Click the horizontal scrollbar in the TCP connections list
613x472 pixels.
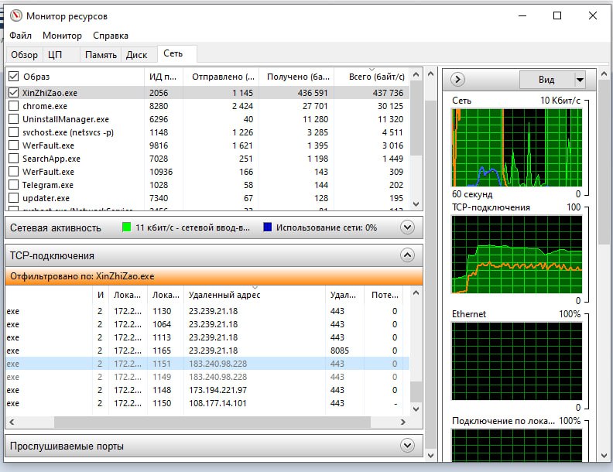(x=212, y=422)
